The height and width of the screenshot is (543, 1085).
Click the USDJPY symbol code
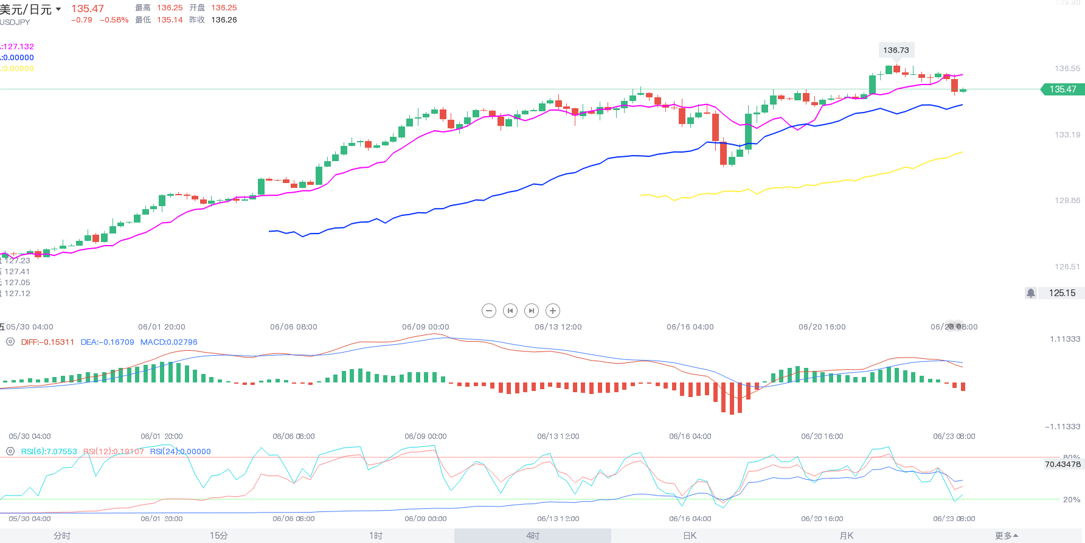click(15, 22)
